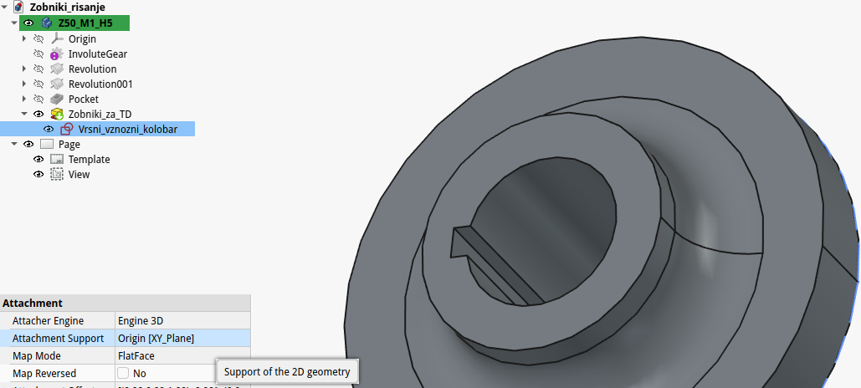Click the Origin axes icon

[57, 38]
